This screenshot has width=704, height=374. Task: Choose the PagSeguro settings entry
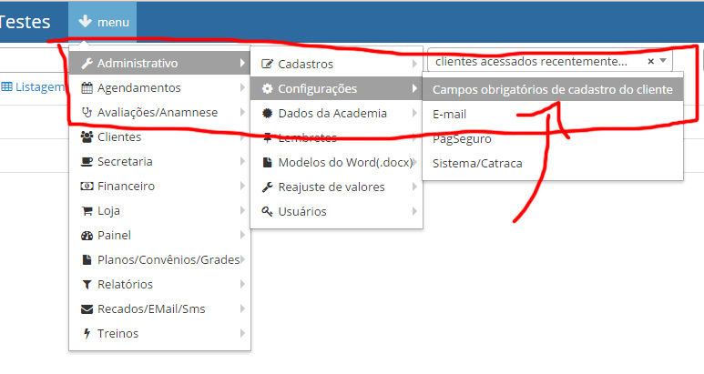tap(462, 139)
